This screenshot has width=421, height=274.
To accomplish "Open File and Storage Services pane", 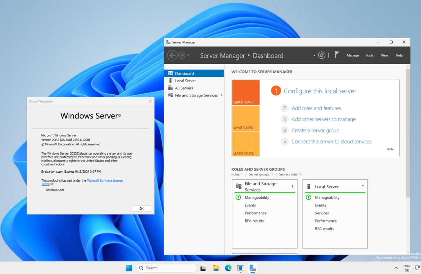I will tap(196, 95).
